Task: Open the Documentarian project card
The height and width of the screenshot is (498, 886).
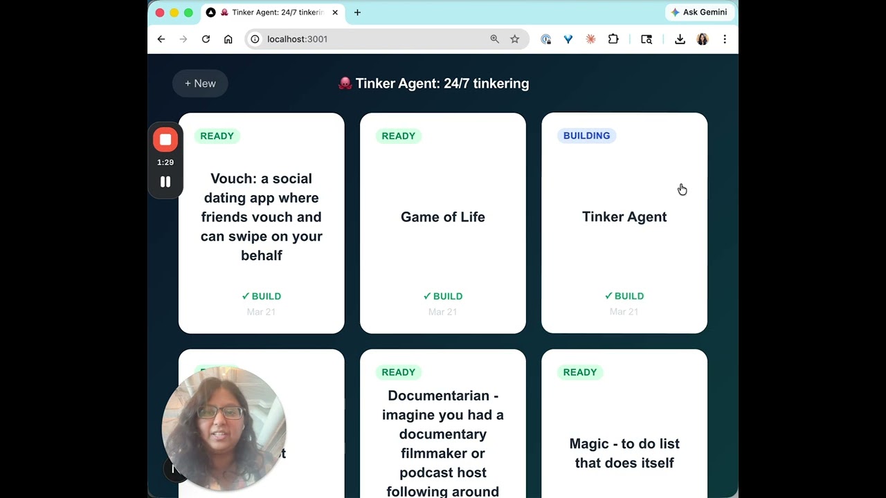Action: (443, 423)
